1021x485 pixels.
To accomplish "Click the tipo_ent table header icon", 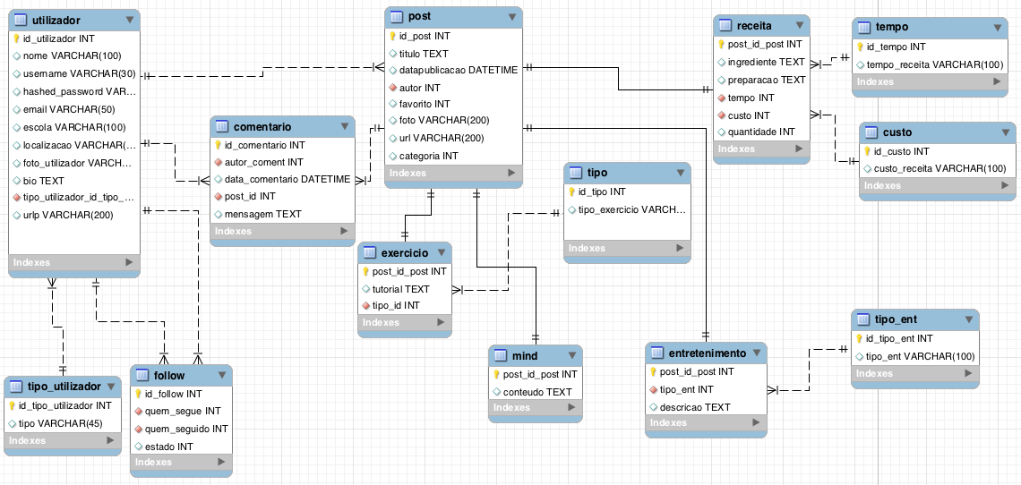I will point(862,319).
